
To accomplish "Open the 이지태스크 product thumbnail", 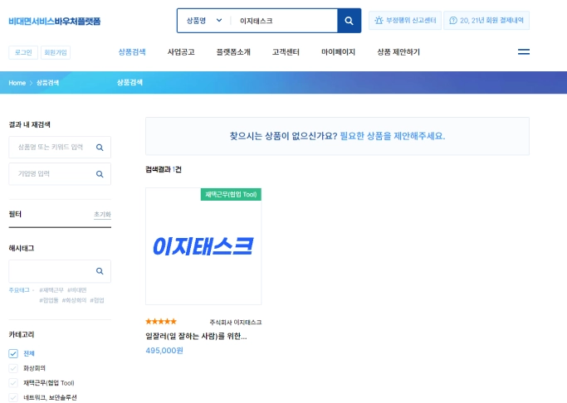I will (203, 246).
